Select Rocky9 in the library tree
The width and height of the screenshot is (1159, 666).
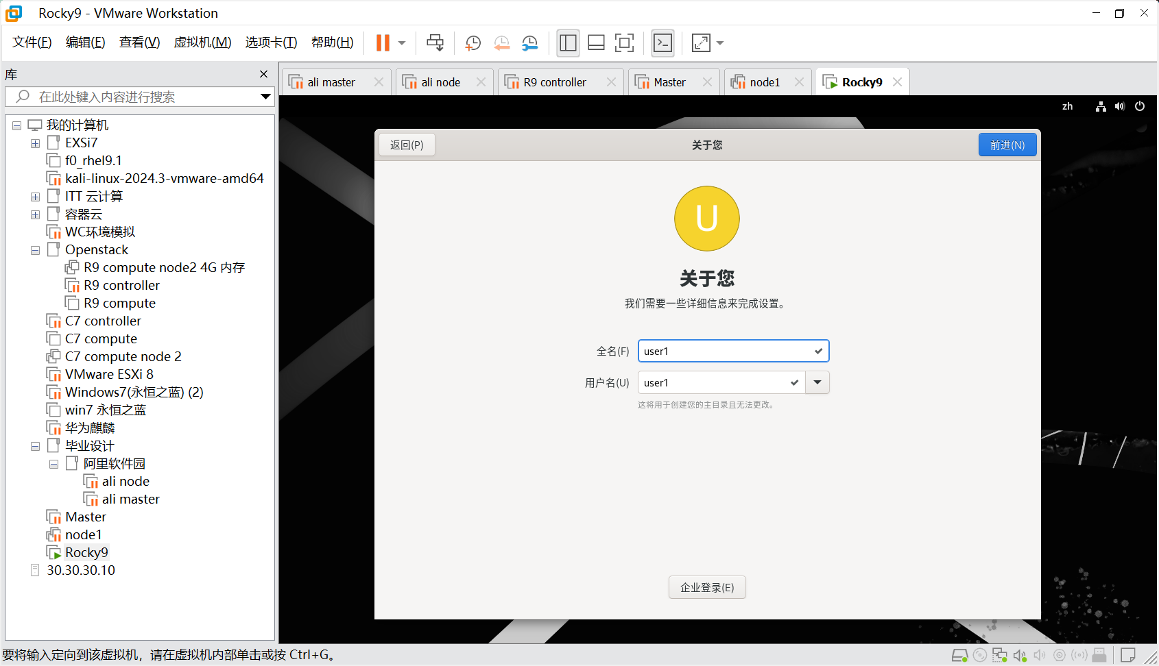coord(86,552)
